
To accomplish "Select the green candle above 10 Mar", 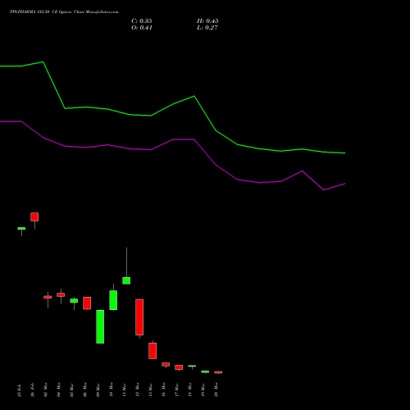I will click(113, 300).
